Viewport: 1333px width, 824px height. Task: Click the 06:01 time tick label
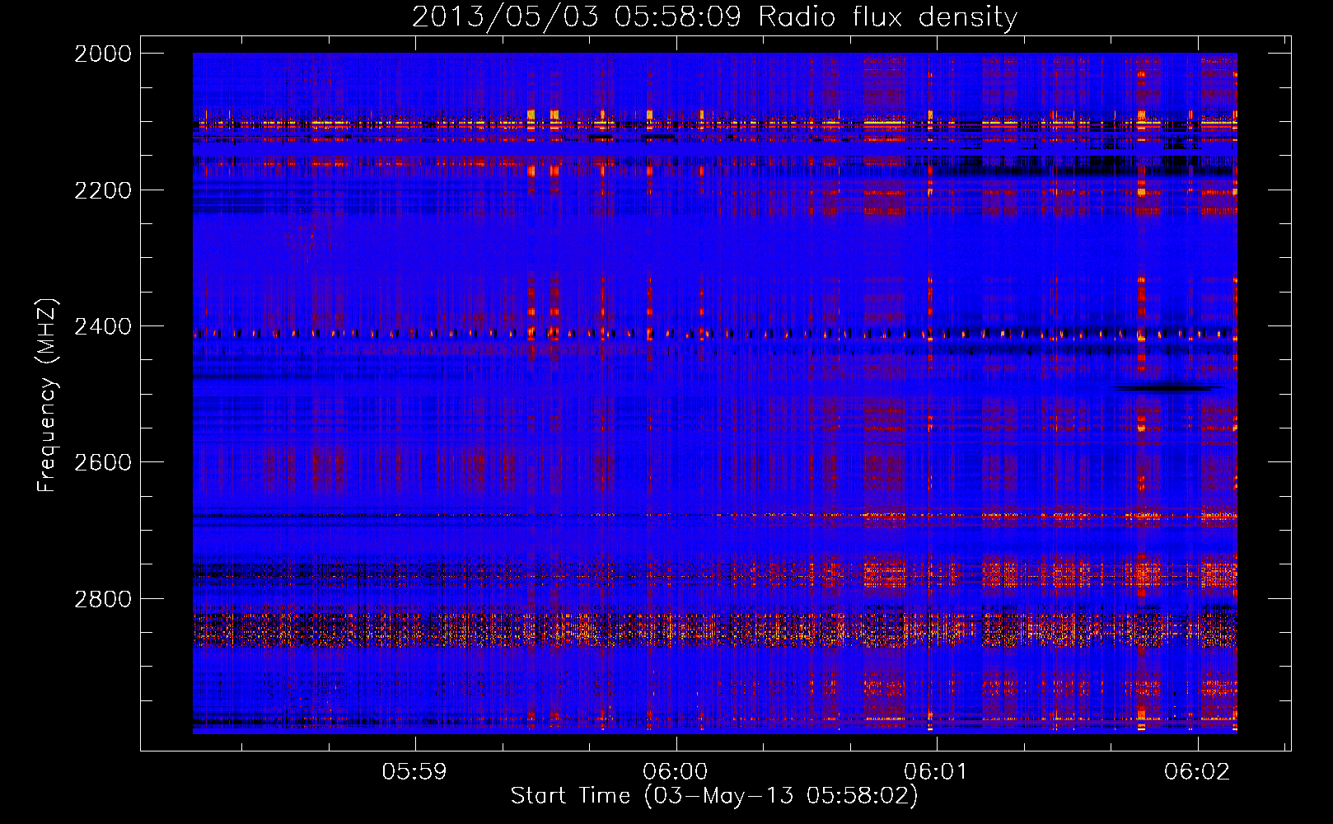[x=936, y=771]
